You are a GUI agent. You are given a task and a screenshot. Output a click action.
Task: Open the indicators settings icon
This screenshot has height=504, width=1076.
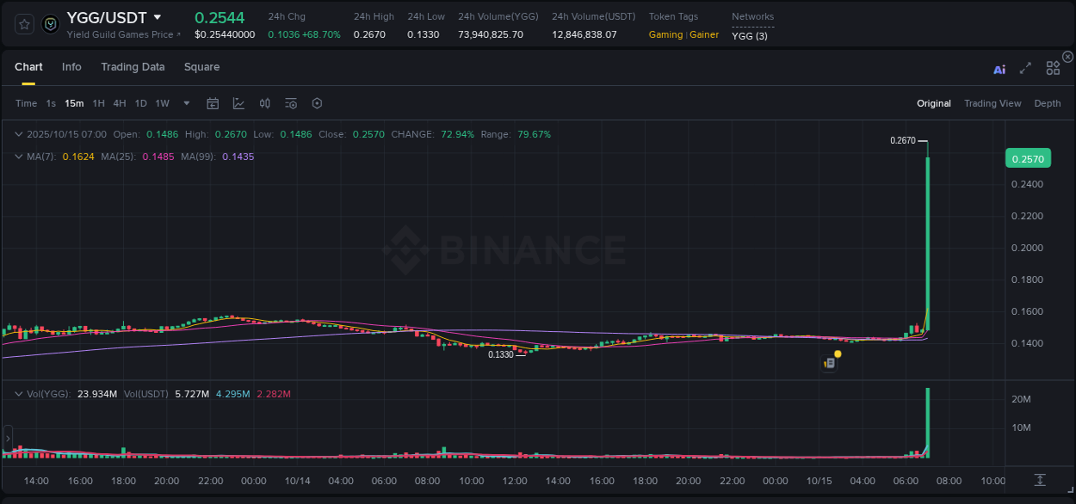point(291,103)
